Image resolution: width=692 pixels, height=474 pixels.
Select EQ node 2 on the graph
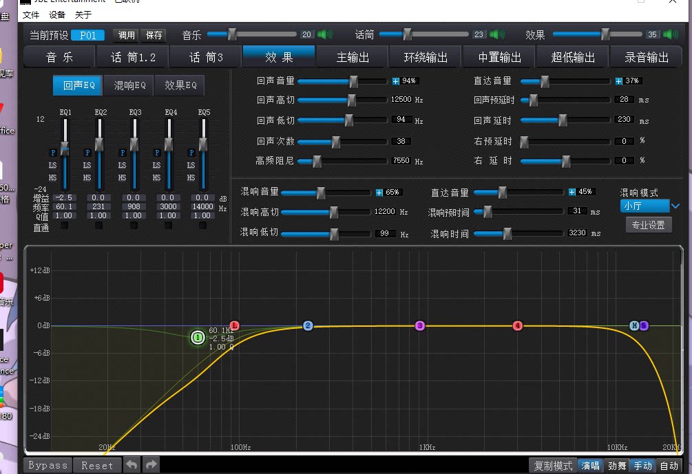click(x=308, y=326)
